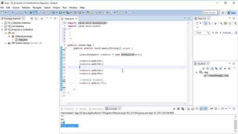Viewport: 238px width, 134px height.
Task: Click Sort icon in Outline toolbar
Action: pos(212,68)
